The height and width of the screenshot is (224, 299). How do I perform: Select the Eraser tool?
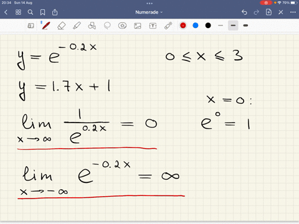coord(61,26)
